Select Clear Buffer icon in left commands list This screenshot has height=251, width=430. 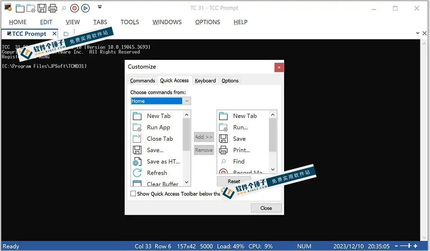[x=137, y=184]
